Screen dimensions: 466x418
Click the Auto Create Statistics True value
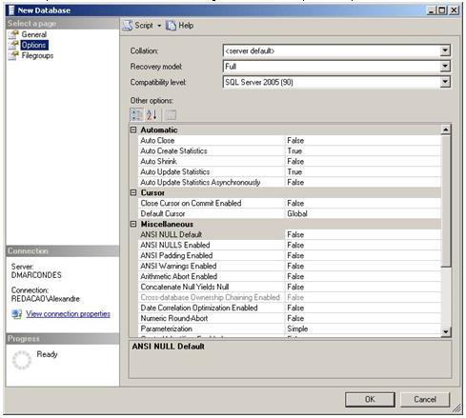pos(294,150)
